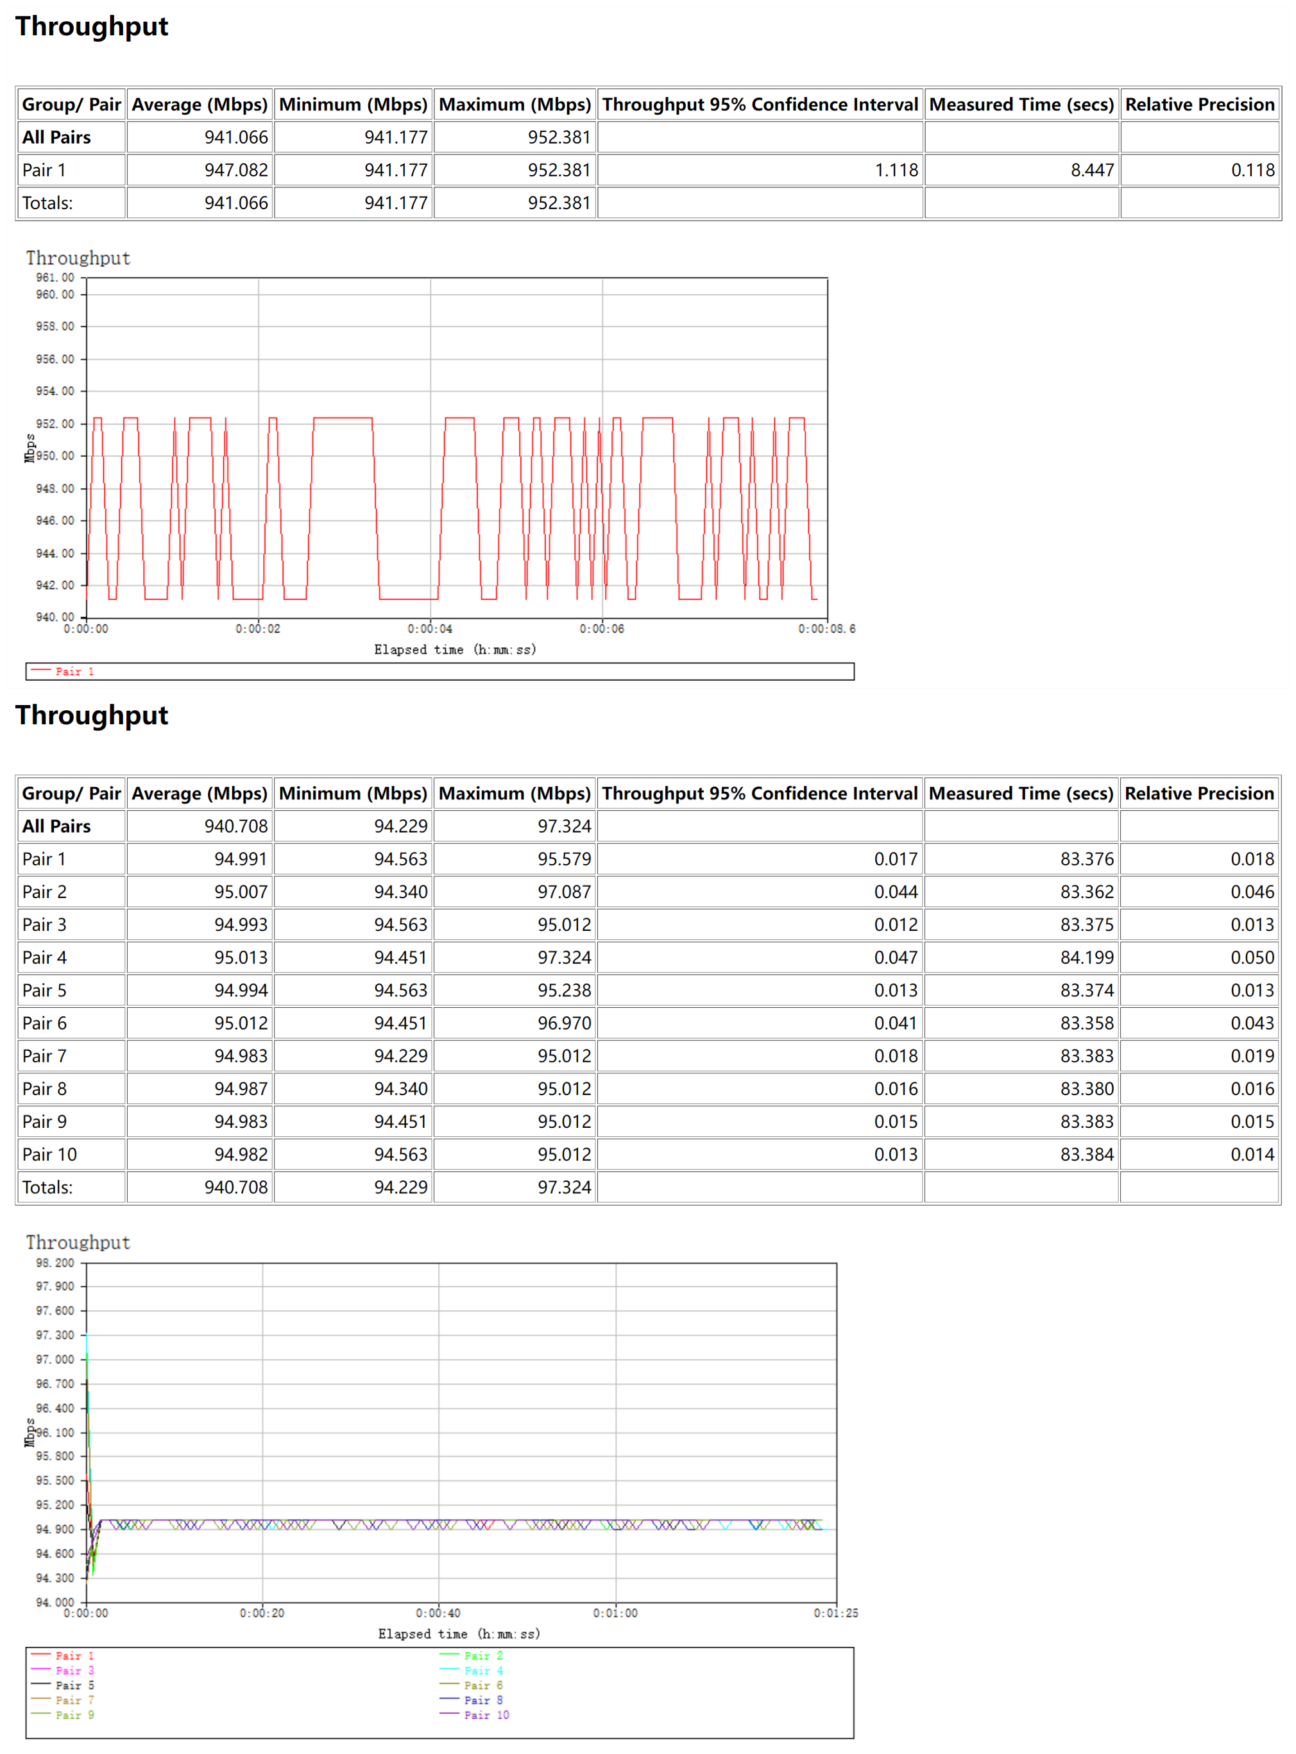Viewport: 1296px width, 1754px height.
Task: Click the relative precision value 0.046
Action: click(x=1253, y=892)
